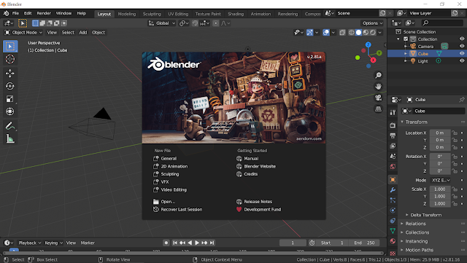Open the Object Mode dropdown
The width and height of the screenshot is (467, 263).
(23, 33)
